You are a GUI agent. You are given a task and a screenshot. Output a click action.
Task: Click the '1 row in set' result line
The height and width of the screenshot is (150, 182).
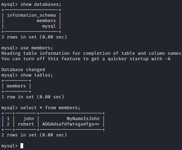click(33, 97)
